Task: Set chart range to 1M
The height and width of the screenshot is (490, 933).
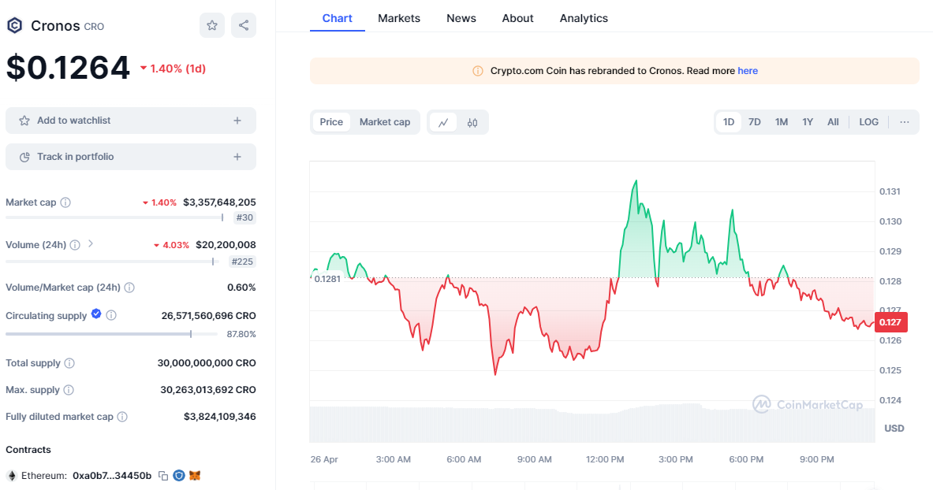Action: point(782,122)
